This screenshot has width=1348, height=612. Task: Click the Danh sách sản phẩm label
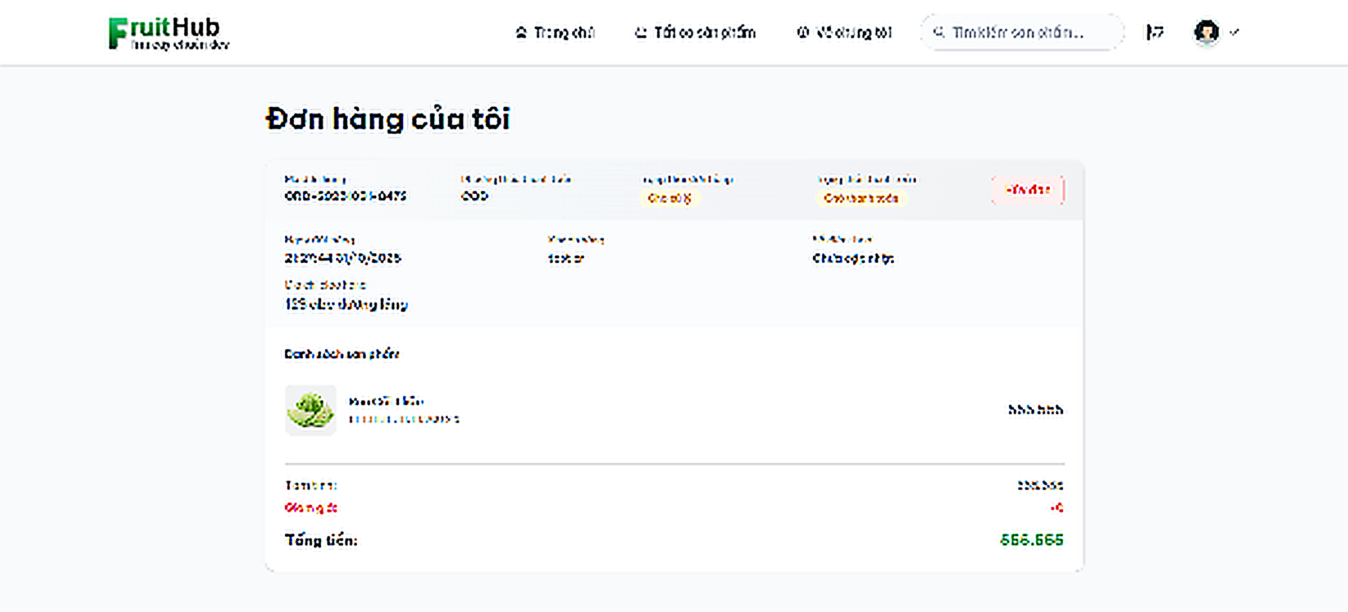(x=341, y=354)
